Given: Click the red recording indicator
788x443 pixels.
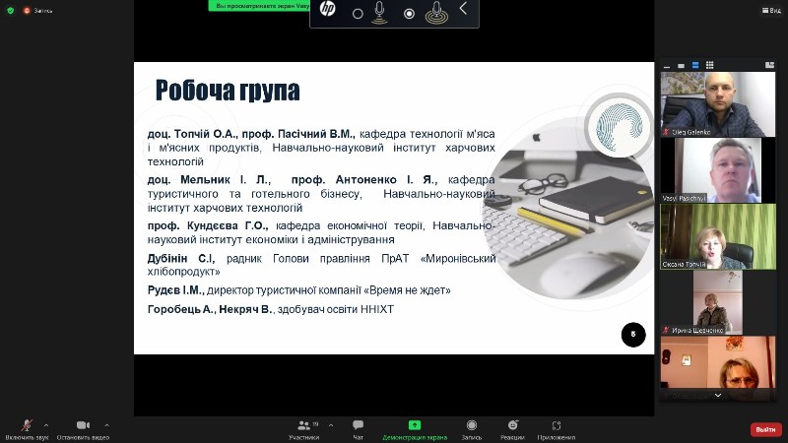Looking at the screenshot, I should (27, 10).
